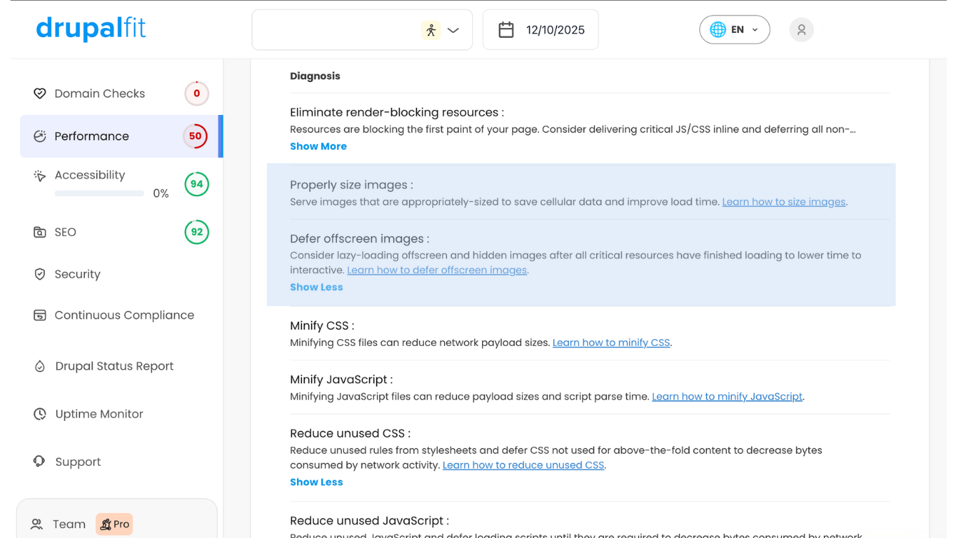
Task: Click the Reduce unused CSS title
Action: [x=350, y=434]
